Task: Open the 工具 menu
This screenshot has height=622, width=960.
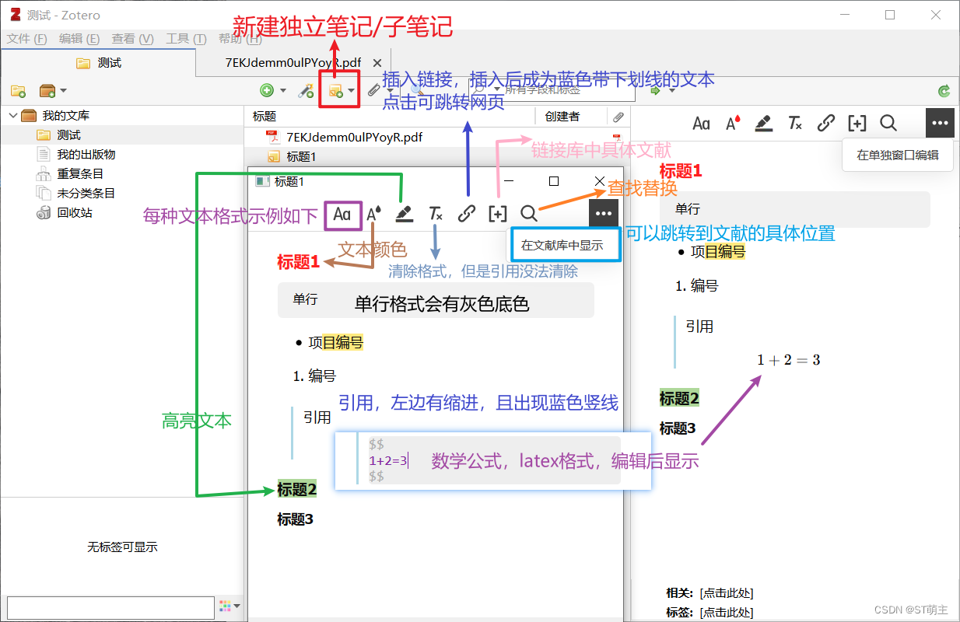Action: (x=186, y=39)
